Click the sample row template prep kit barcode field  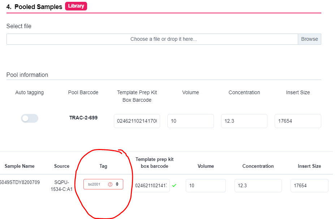151,185
